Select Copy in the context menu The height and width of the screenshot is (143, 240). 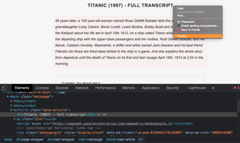[180, 9]
